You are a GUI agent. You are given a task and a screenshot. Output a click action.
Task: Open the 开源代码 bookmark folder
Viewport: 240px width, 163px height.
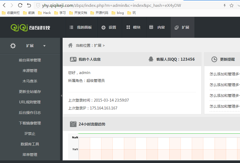click(x=99, y=13)
